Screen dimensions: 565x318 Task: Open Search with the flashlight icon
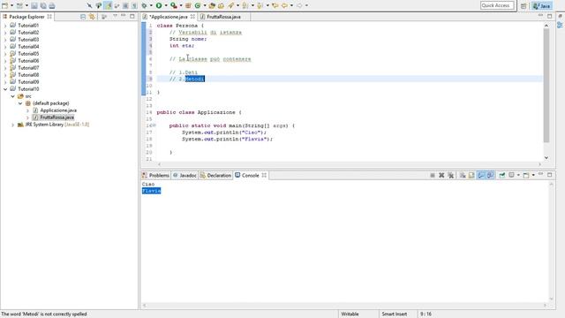(231, 5)
